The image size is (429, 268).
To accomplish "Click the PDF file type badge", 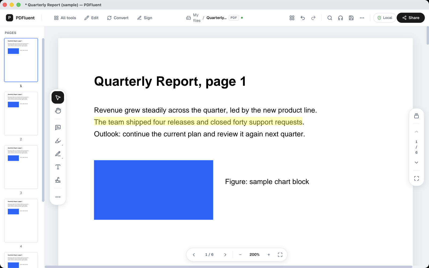I will point(234,18).
